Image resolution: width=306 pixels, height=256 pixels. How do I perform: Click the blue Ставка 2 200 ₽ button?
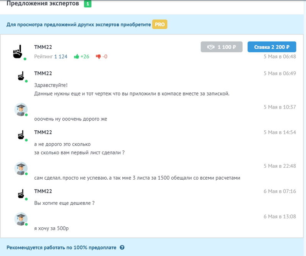pos(272,47)
